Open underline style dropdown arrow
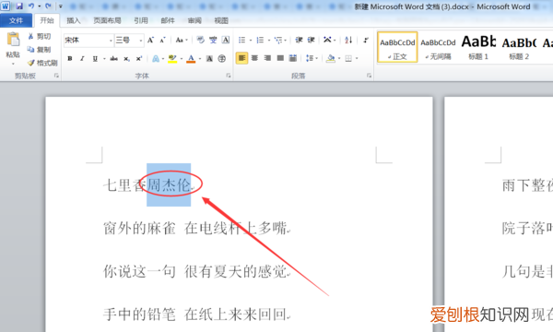The height and width of the screenshot is (332, 553). (104, 59)
